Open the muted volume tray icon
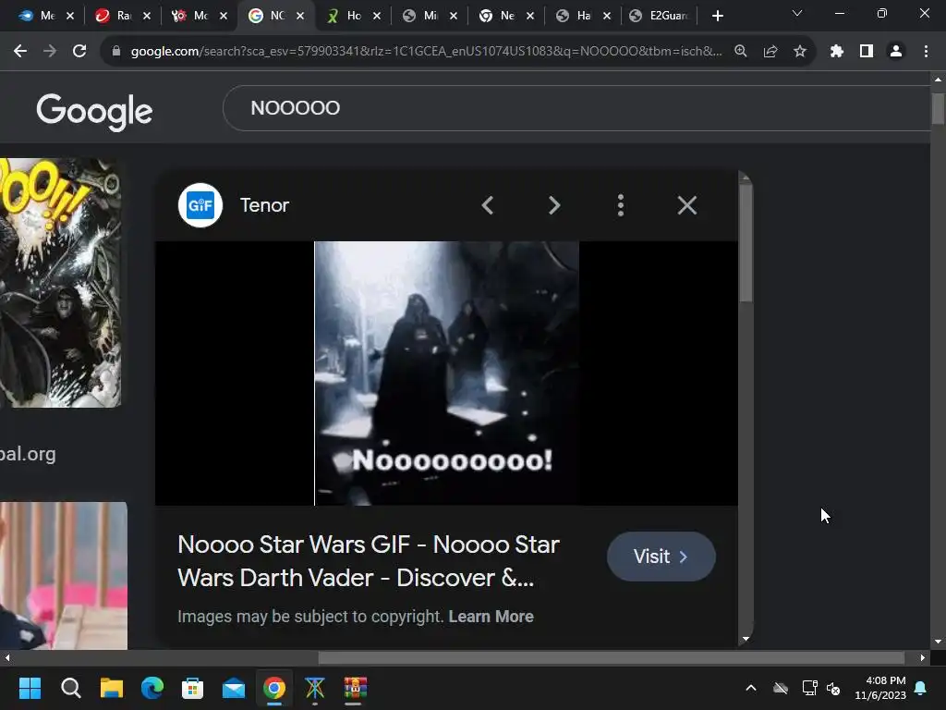946x710 pixels. 834,688
